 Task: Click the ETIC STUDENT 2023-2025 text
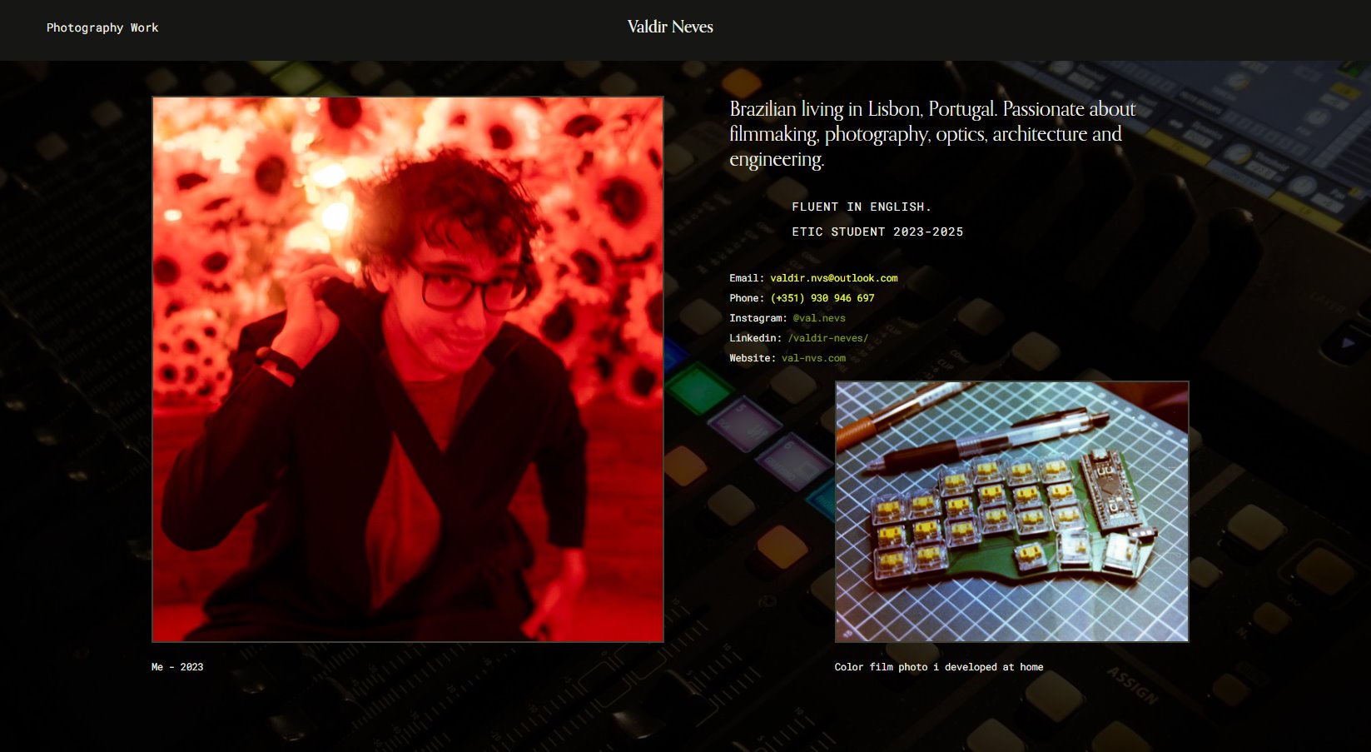(x=877, y=232)
